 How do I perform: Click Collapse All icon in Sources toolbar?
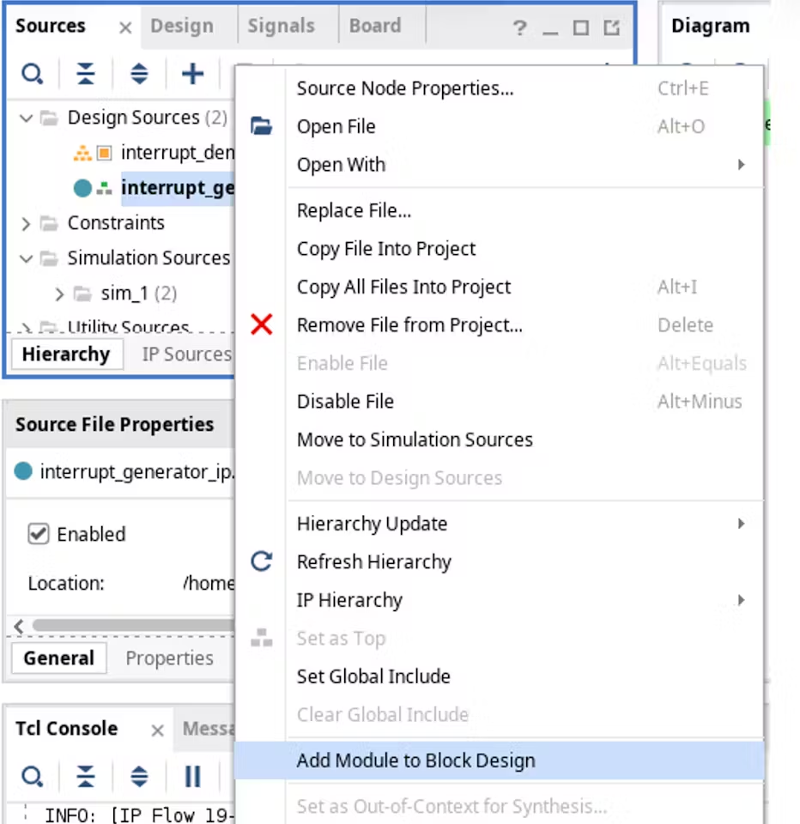86,75
